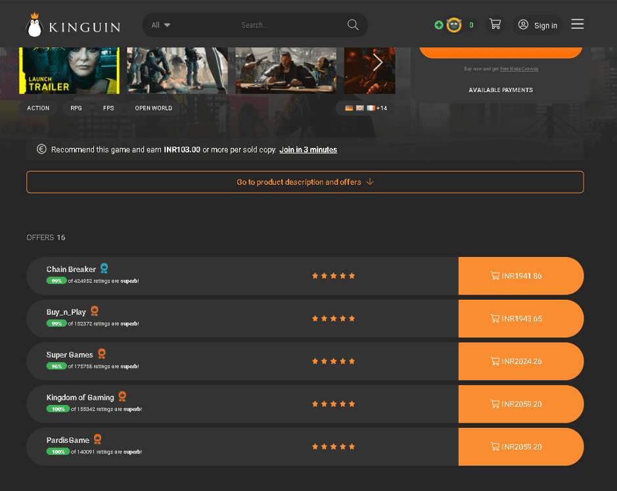Click the Super Games five-star rating
Image resolution: width=617 pixels, height=491 pixels.
(333, 362)
